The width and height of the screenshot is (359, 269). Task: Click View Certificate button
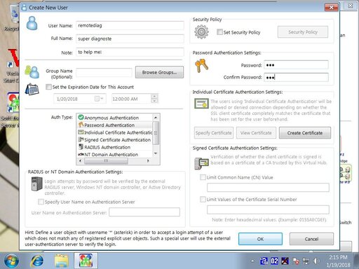coord(256,133)
